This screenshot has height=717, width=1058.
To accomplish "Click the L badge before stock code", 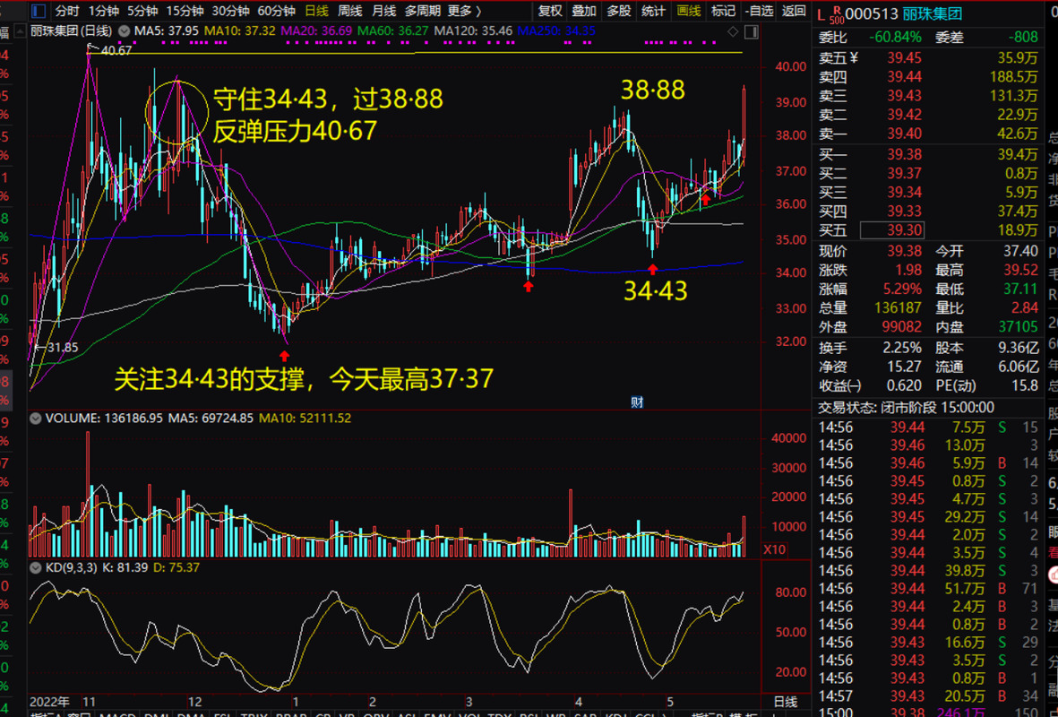I will (821, 14).
